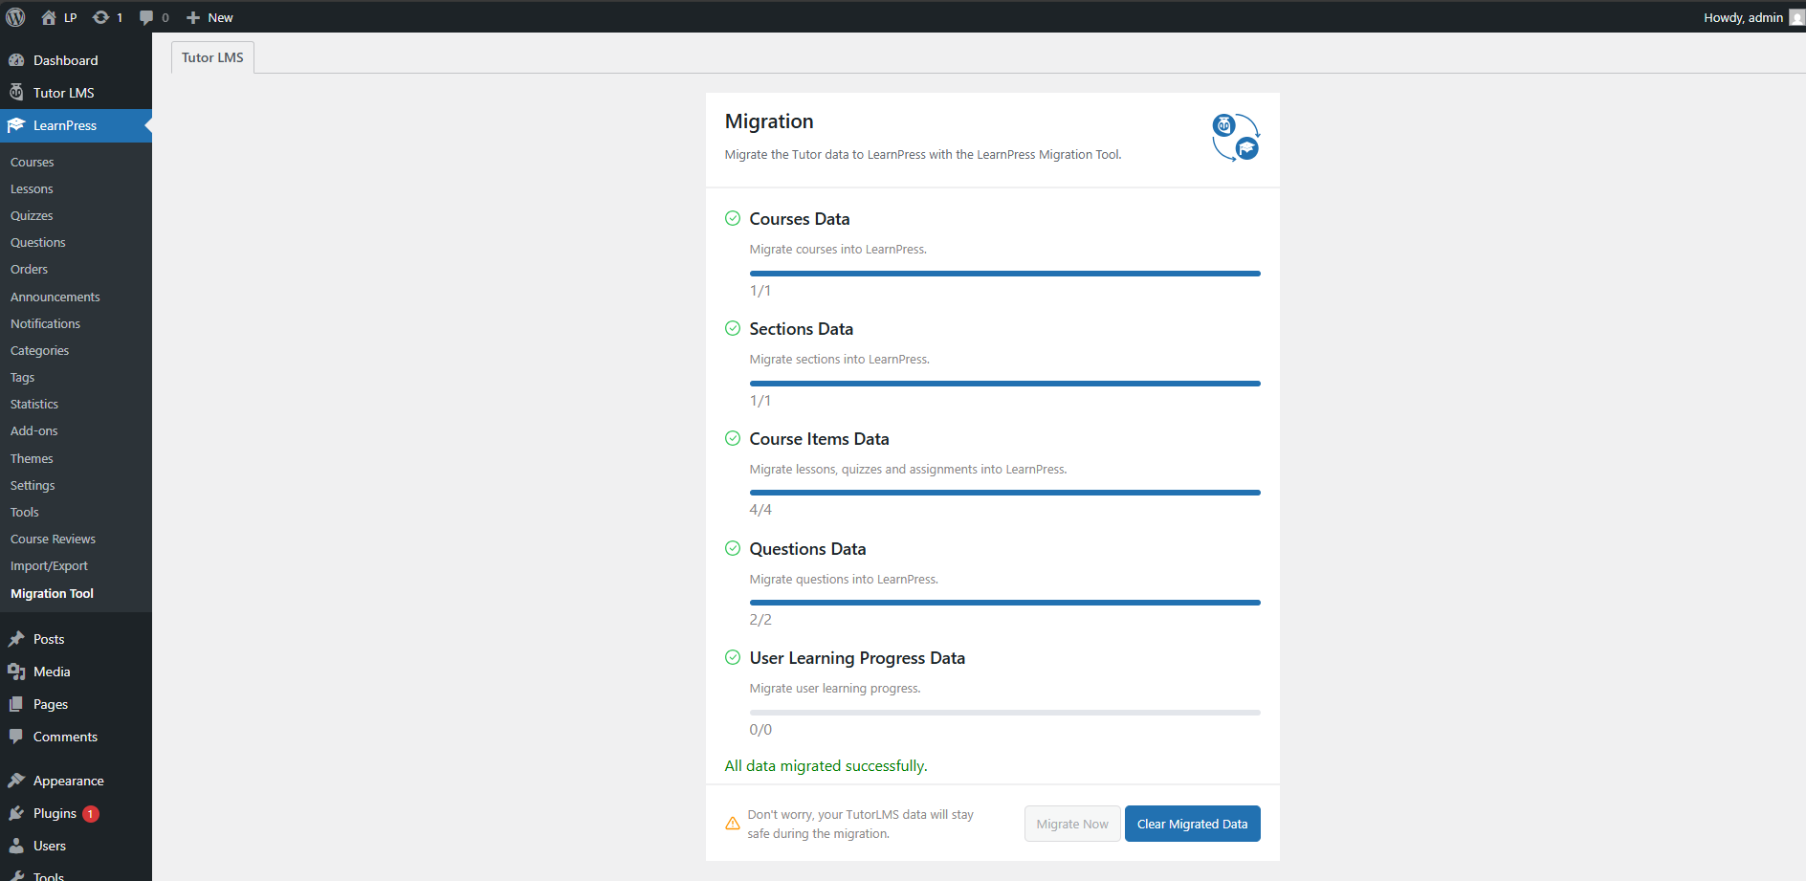Click the Tutor LMS icon in sidebar
1806x881 pixels.
[17, 92]
